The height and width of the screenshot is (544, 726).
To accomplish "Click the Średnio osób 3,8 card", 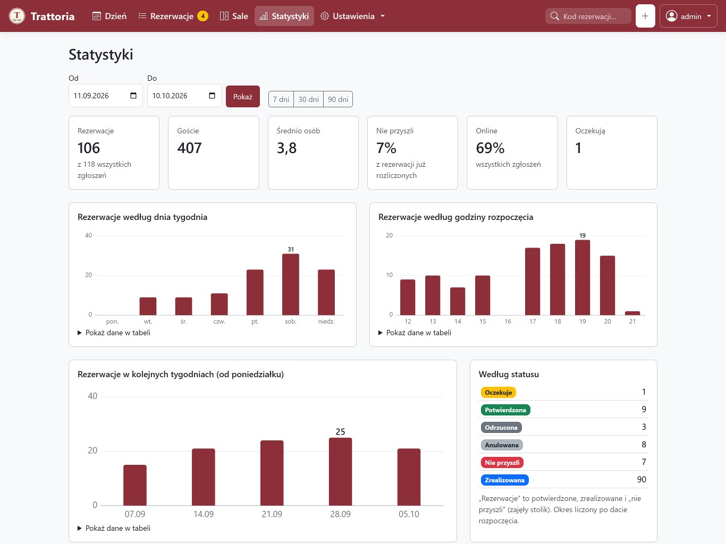I will [313, 152].
